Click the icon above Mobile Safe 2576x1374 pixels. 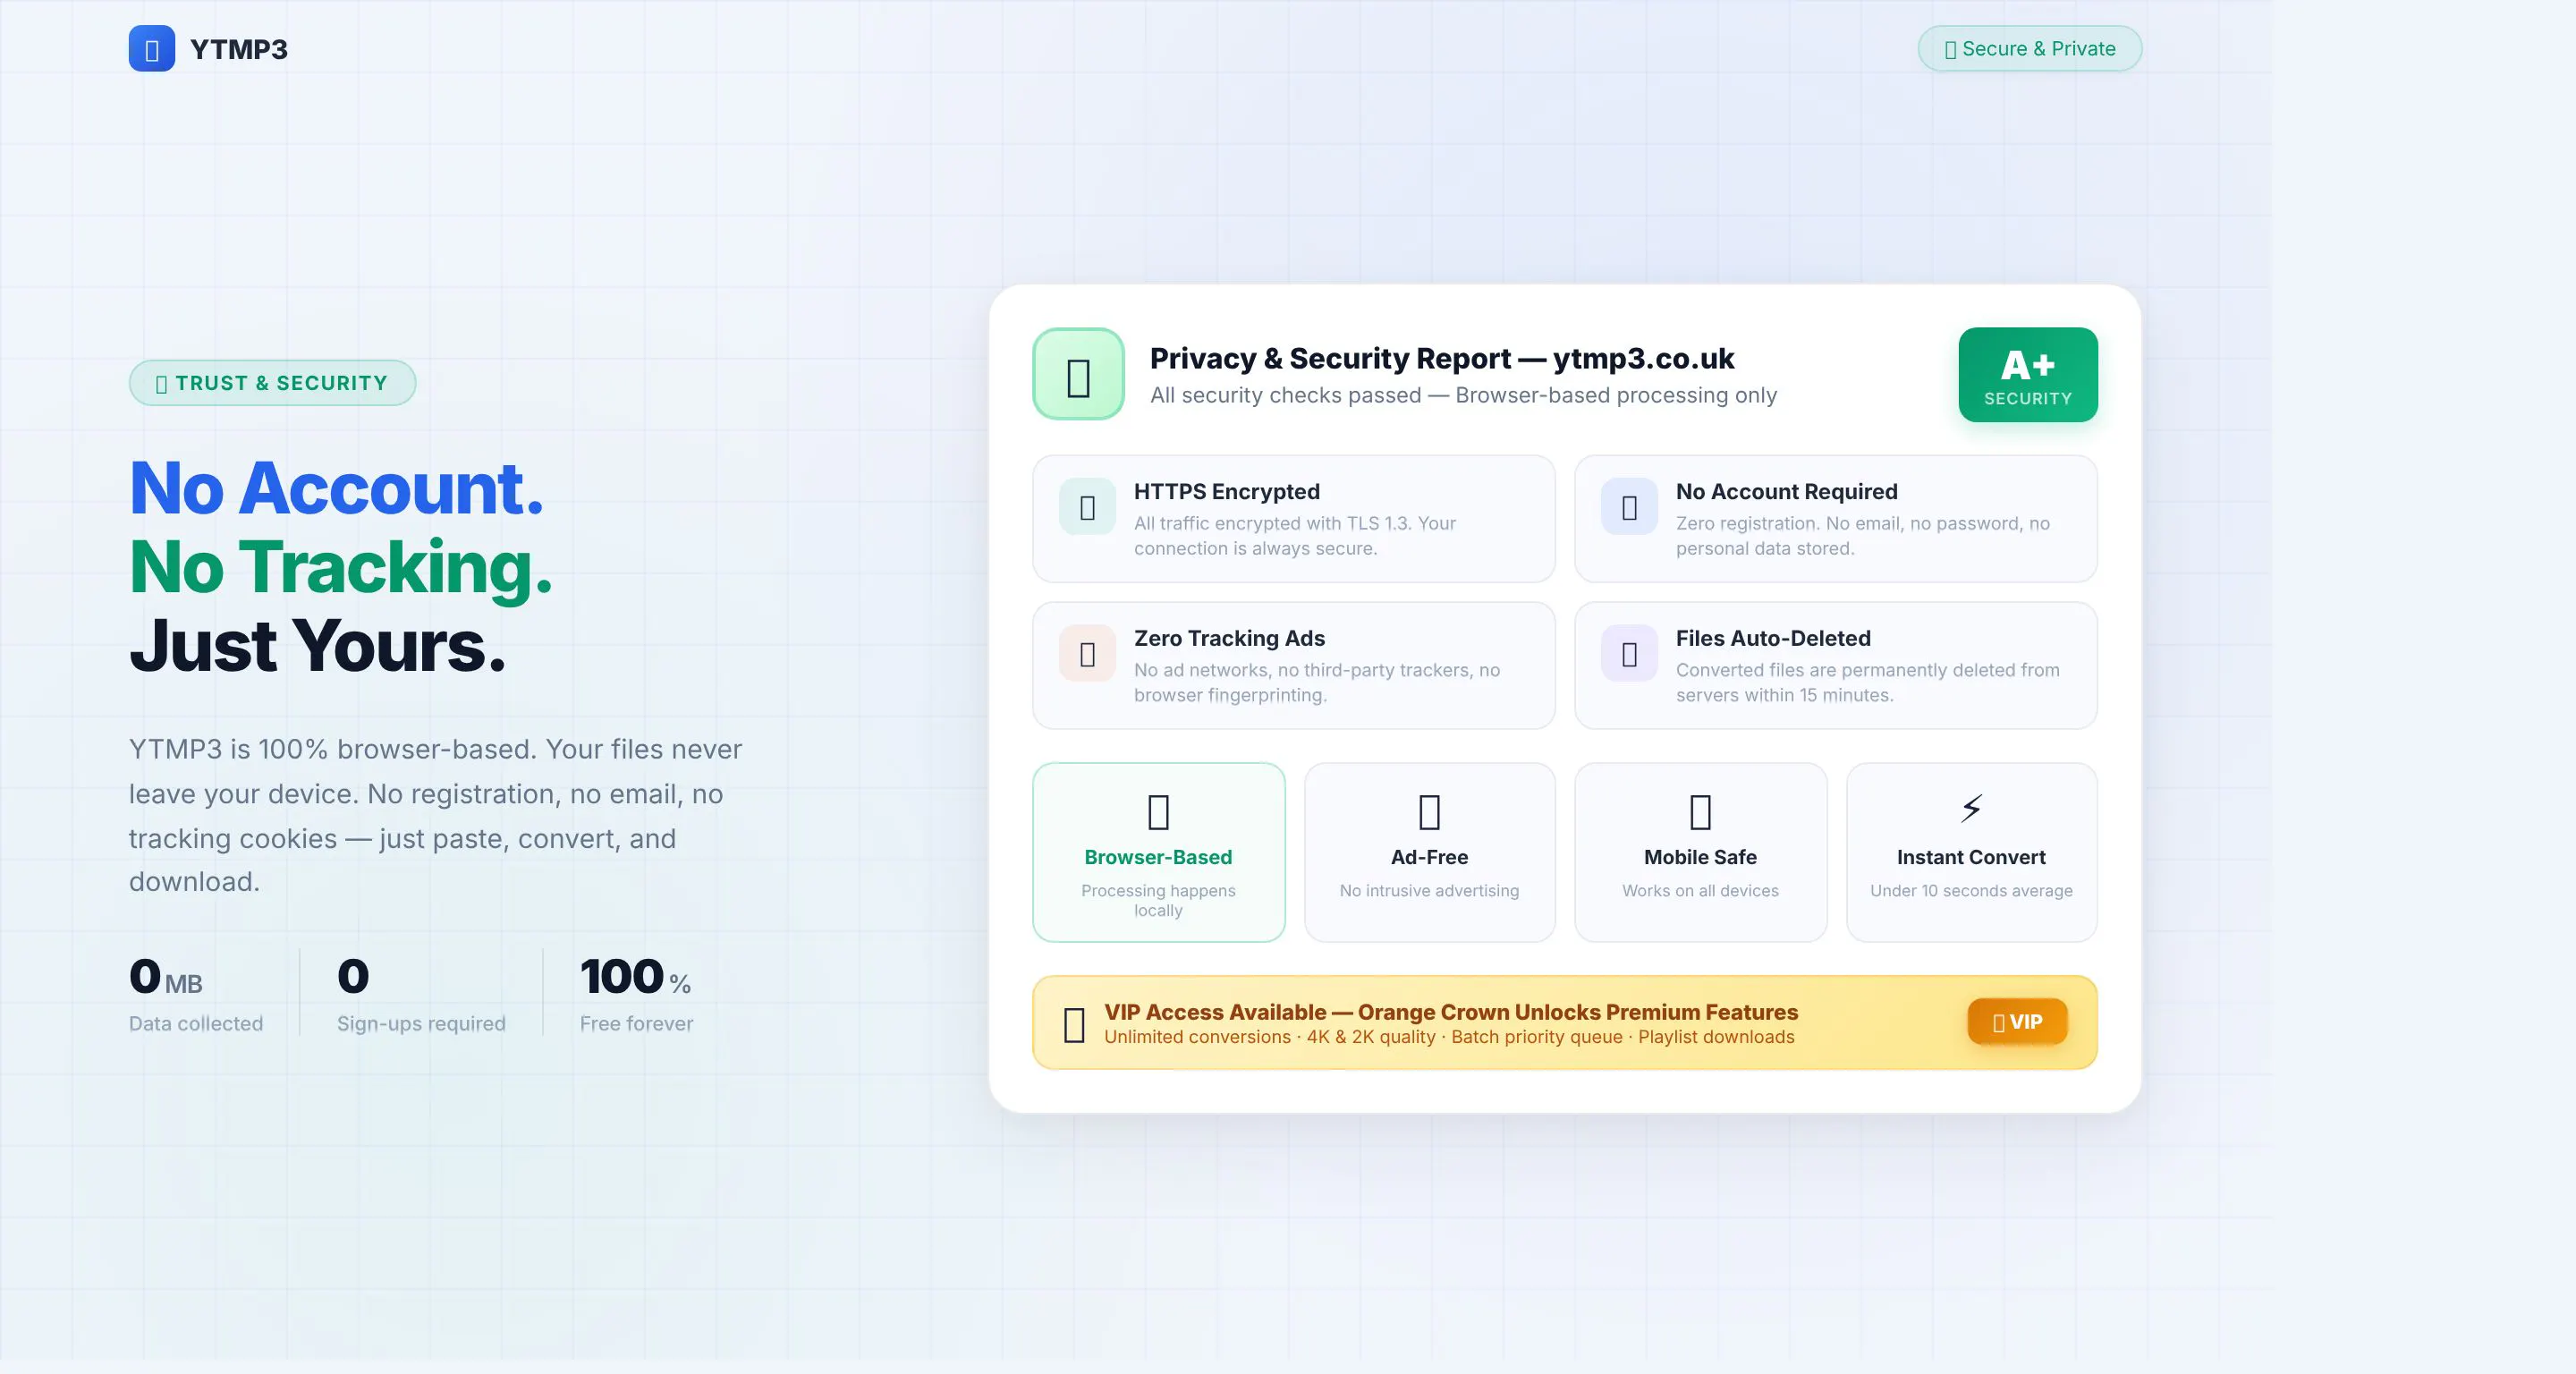pos(1700,812)
